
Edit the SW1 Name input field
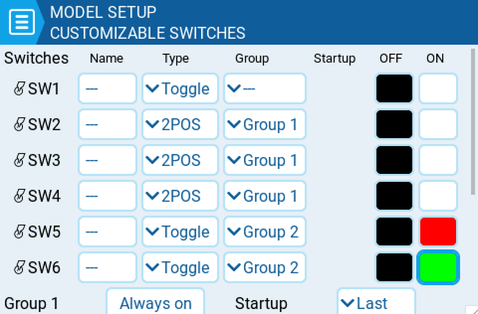click(108, 88)
